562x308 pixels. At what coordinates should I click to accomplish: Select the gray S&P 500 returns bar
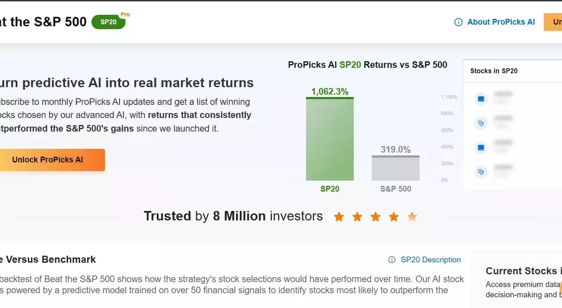pyautogui.click(x=396, y=168)
